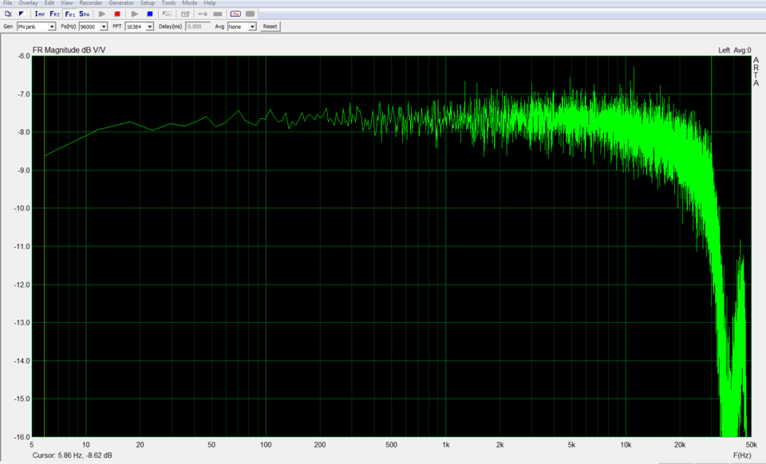Click the Delay(ms) input field
This screenshot has width=766, height=464.
click(198, 27)
